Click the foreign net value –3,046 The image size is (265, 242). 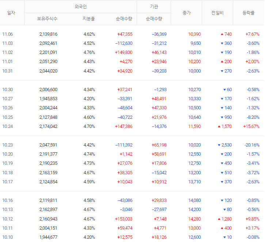pos(126,209)
